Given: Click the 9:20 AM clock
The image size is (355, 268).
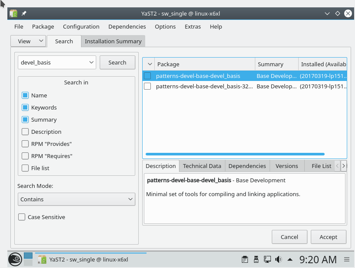Looking at the screenshot, I should 318,260.
